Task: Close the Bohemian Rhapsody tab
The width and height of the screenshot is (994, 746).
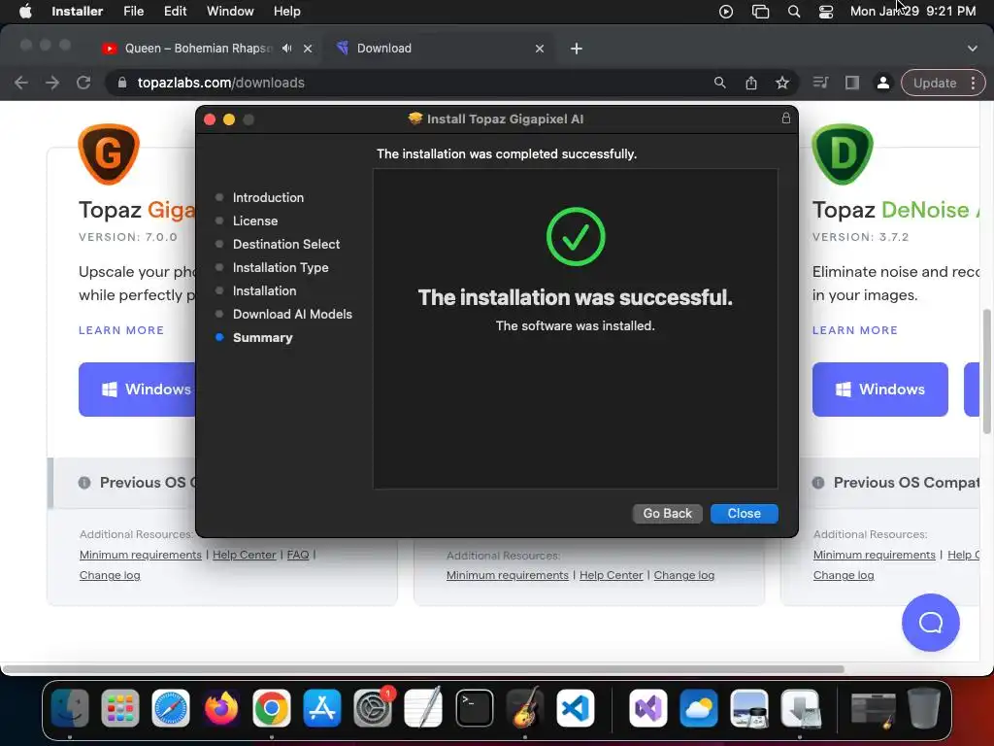Action: (x=308, y=49)
